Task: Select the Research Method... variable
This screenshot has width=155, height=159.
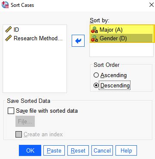Action: (x=35, y=38)
